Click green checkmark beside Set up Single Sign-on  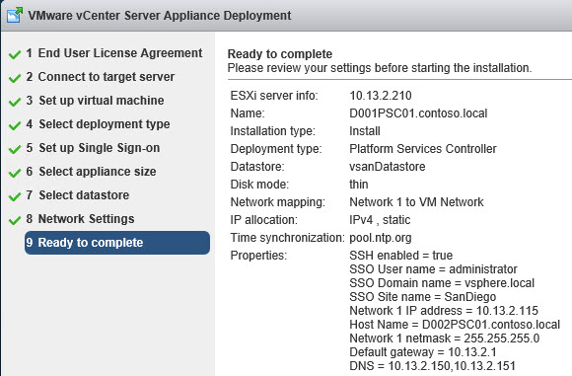15,149
